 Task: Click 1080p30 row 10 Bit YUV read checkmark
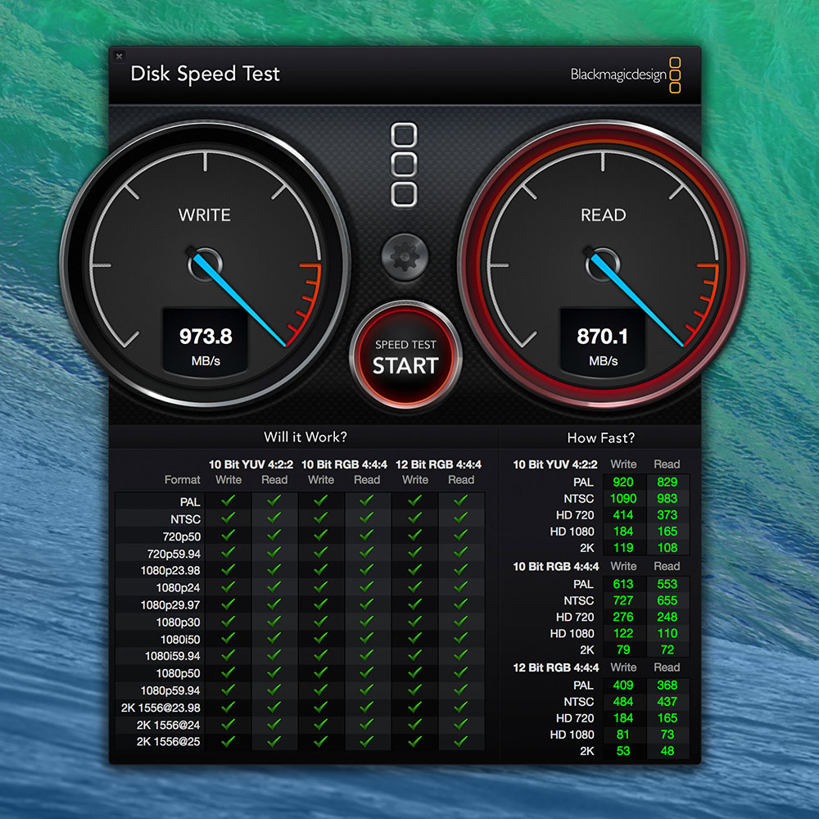(x=274, y=621)
